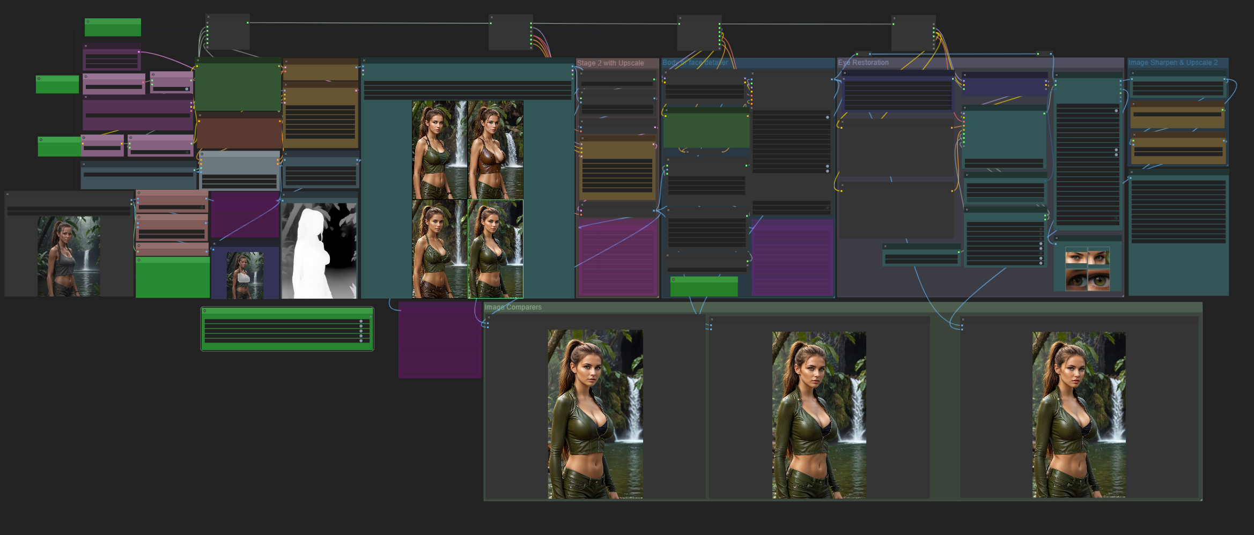Collapse the green node at the very top left
The image size is (1254, 535).
88,21
